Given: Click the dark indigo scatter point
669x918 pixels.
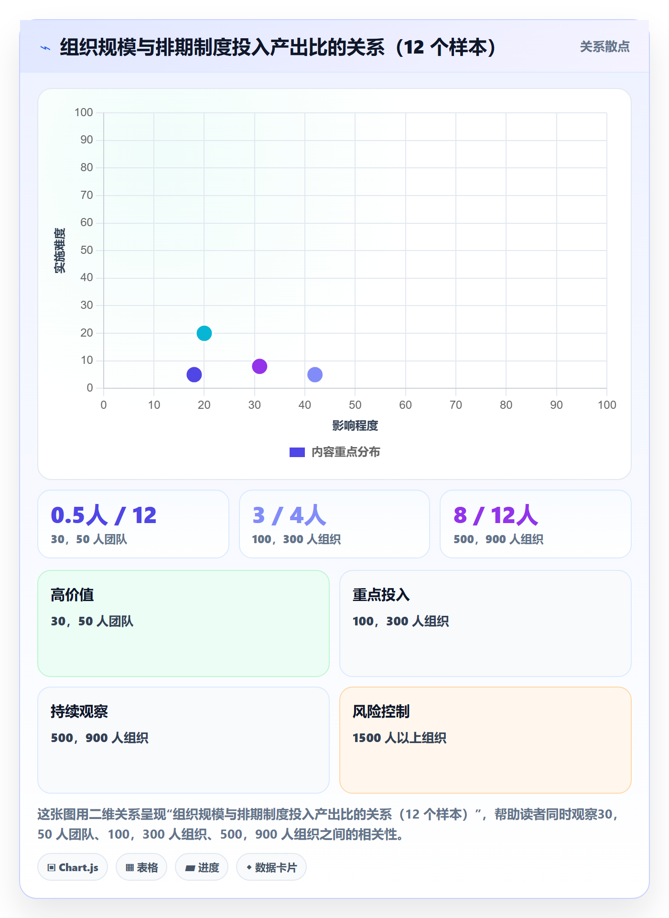Looking at the screenshot, I should pyautogui.click(x=194, y=374).
